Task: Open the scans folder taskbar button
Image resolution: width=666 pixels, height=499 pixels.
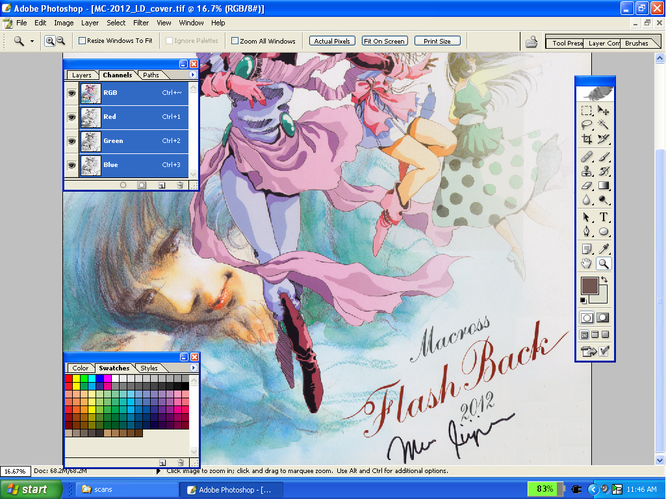Action: click(127, 490)
